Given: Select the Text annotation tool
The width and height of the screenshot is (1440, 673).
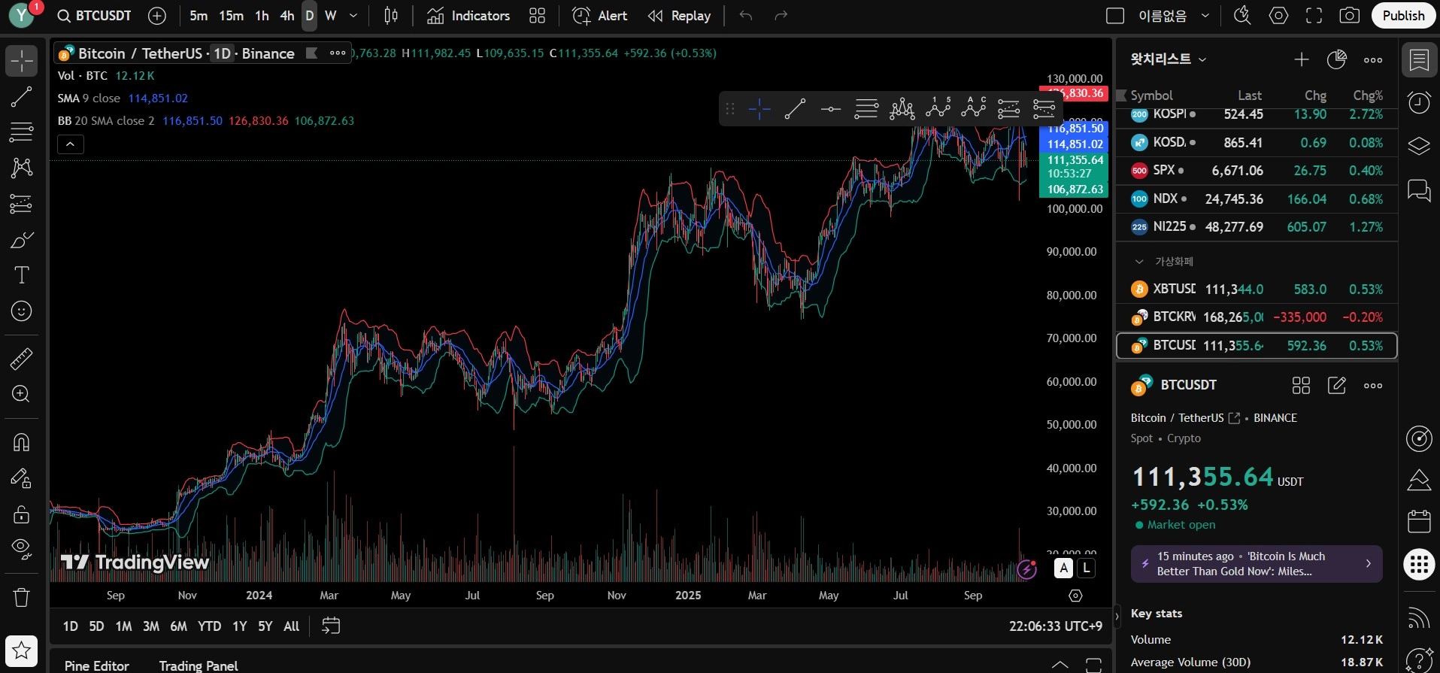Looking at the screenshot, I should 21,275.
